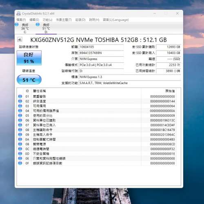Select raw value 0000001BC16479
Screen dimensions: 204x204
tap(162, 130)
